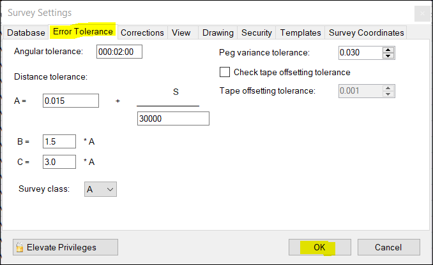The image size is (433, 265).
Task: Enable Check tape offsetting tolerance checkbox
Action: pyautogui.click(x=225, y=72)
